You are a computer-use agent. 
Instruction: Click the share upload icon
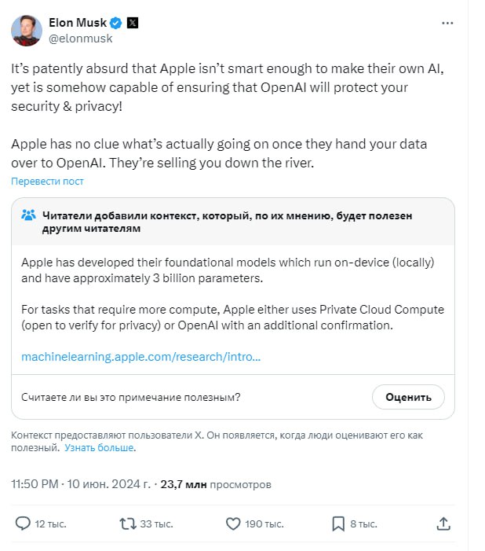[x=443, y=523]
